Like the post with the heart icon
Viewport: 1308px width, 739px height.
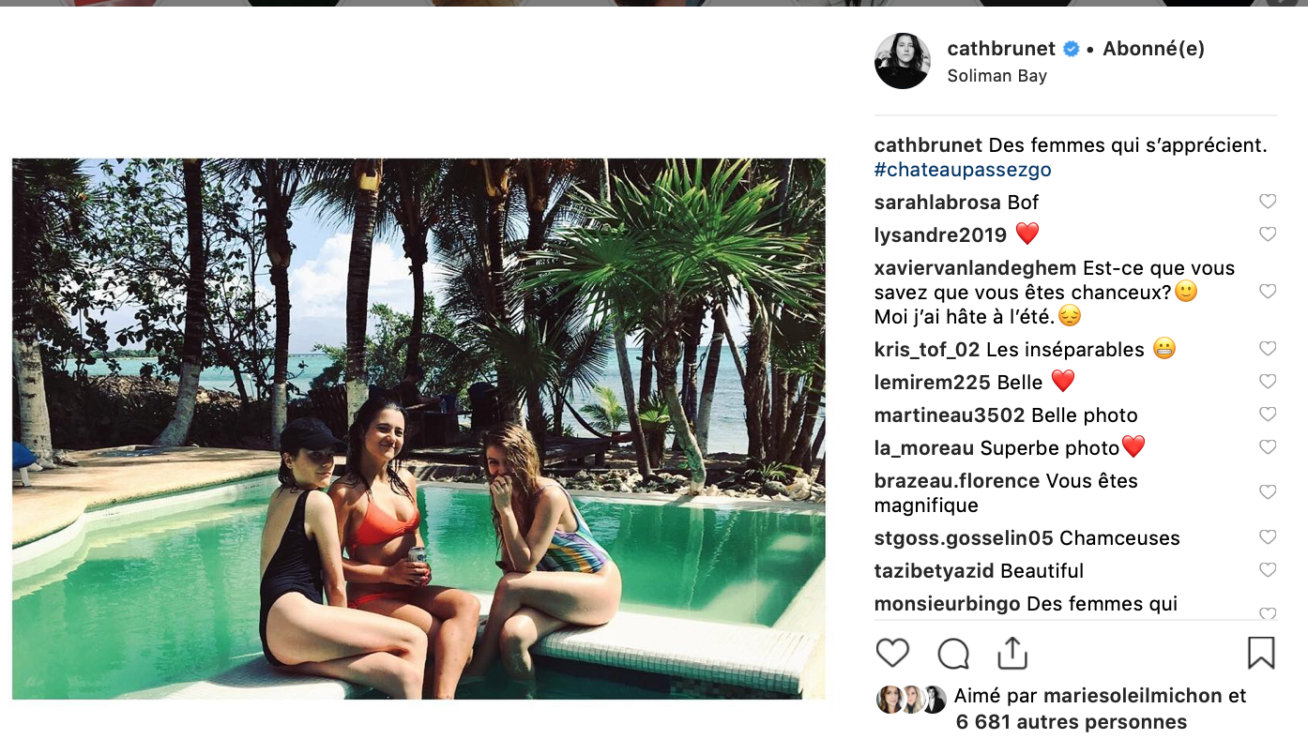[892, 653]
